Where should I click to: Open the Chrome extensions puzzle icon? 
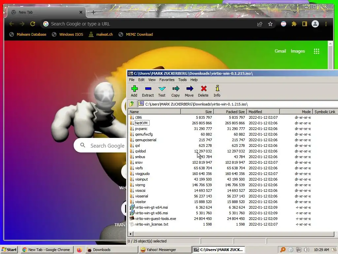[x=294, y=24]
